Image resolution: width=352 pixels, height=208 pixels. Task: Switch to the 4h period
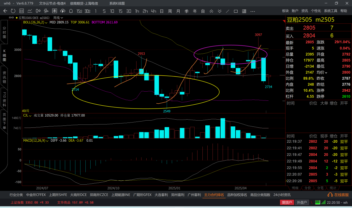(x=154, y=11)
